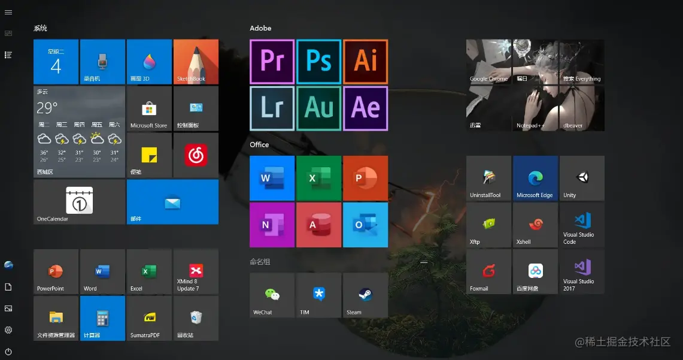Screen dimensions: 683x360
Task: Launch Adobe After Effects (Ae) tile
Action: coord(365,108)
